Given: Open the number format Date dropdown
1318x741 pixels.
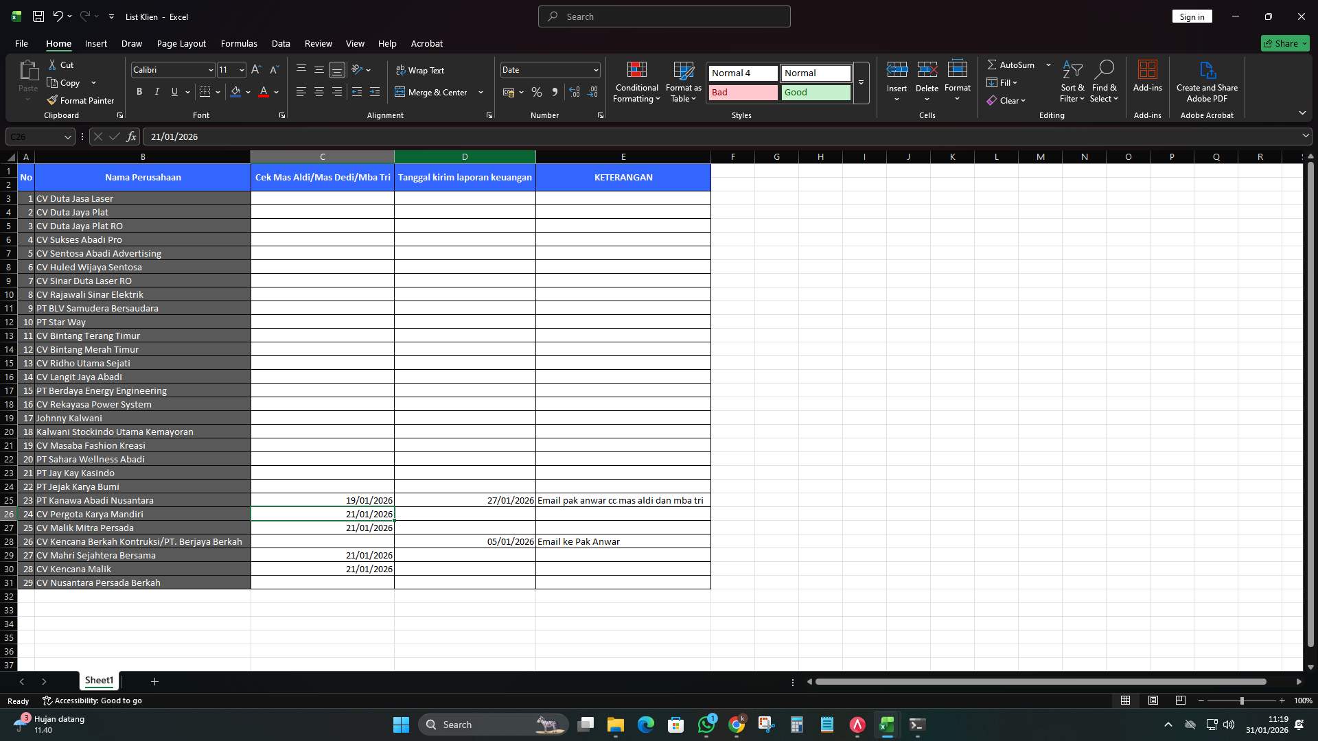Looking at the screenshot, I should (x=594, y=69).
